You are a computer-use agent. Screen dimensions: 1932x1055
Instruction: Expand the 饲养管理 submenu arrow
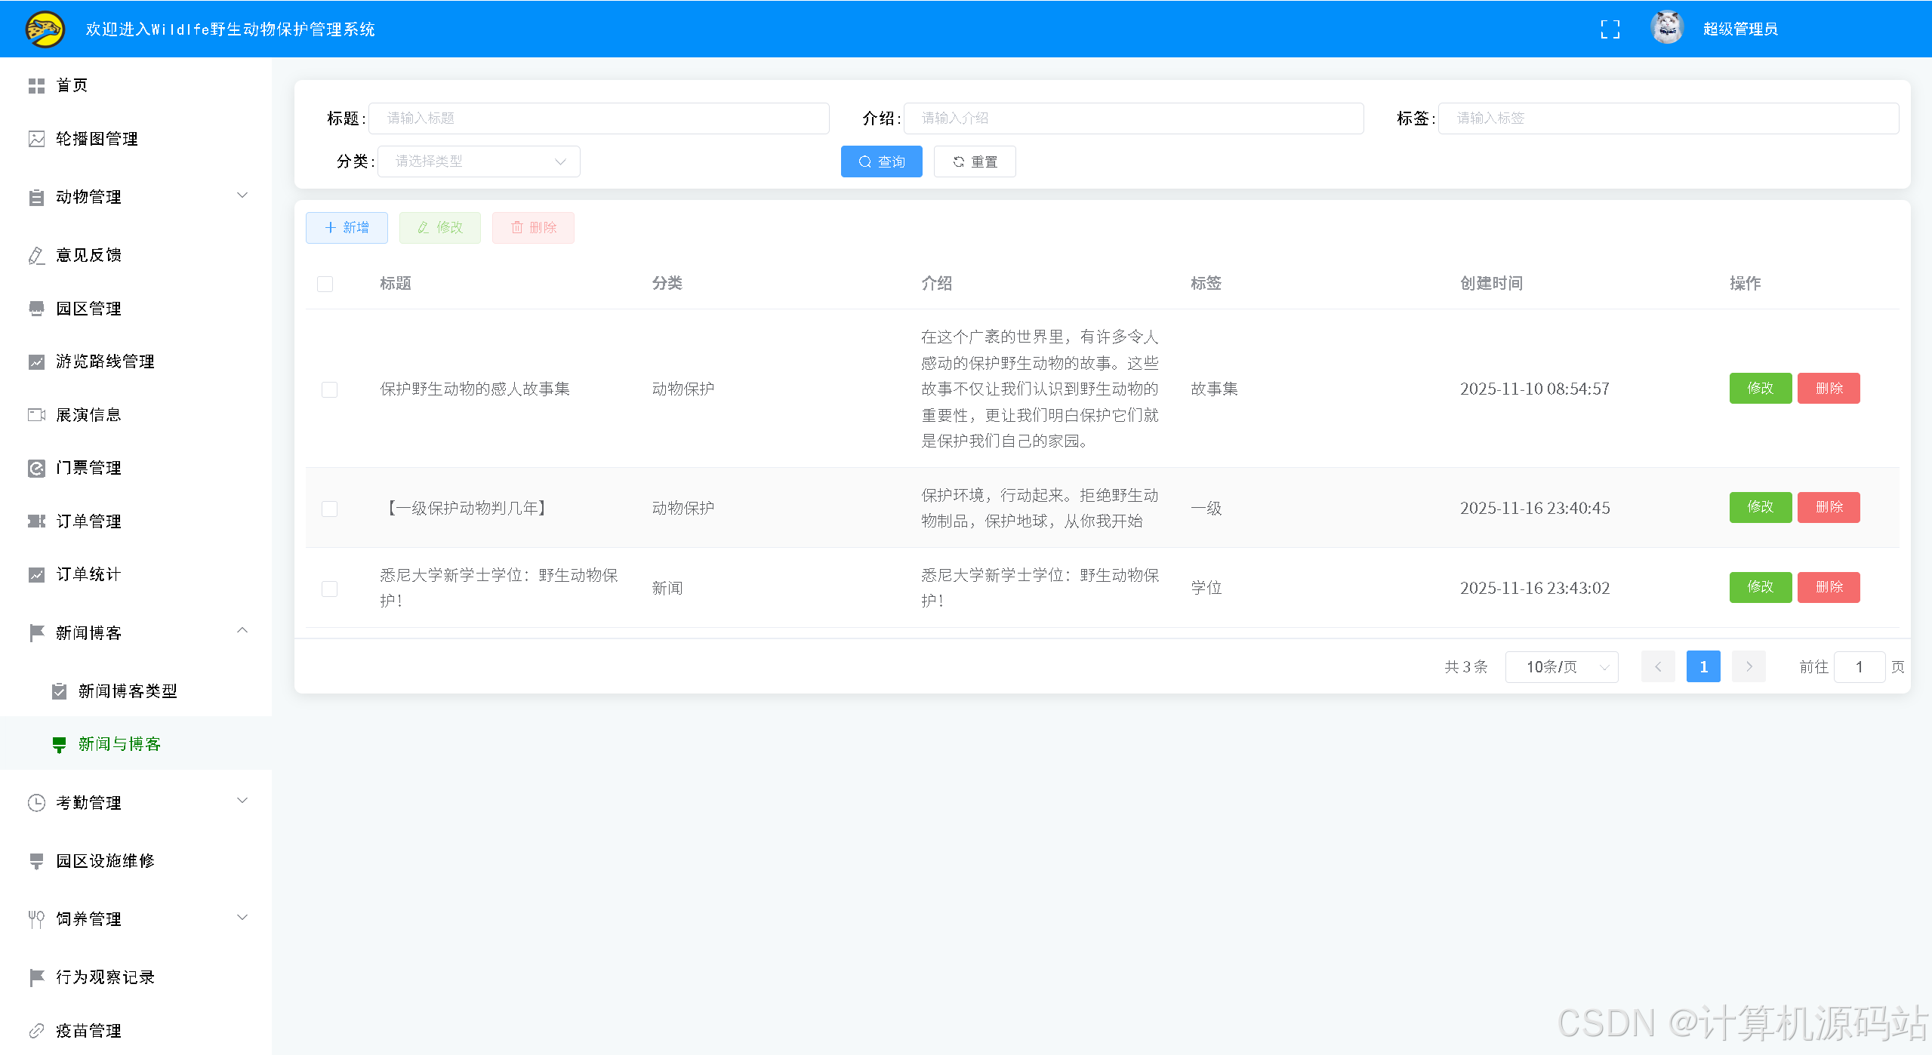242,918
